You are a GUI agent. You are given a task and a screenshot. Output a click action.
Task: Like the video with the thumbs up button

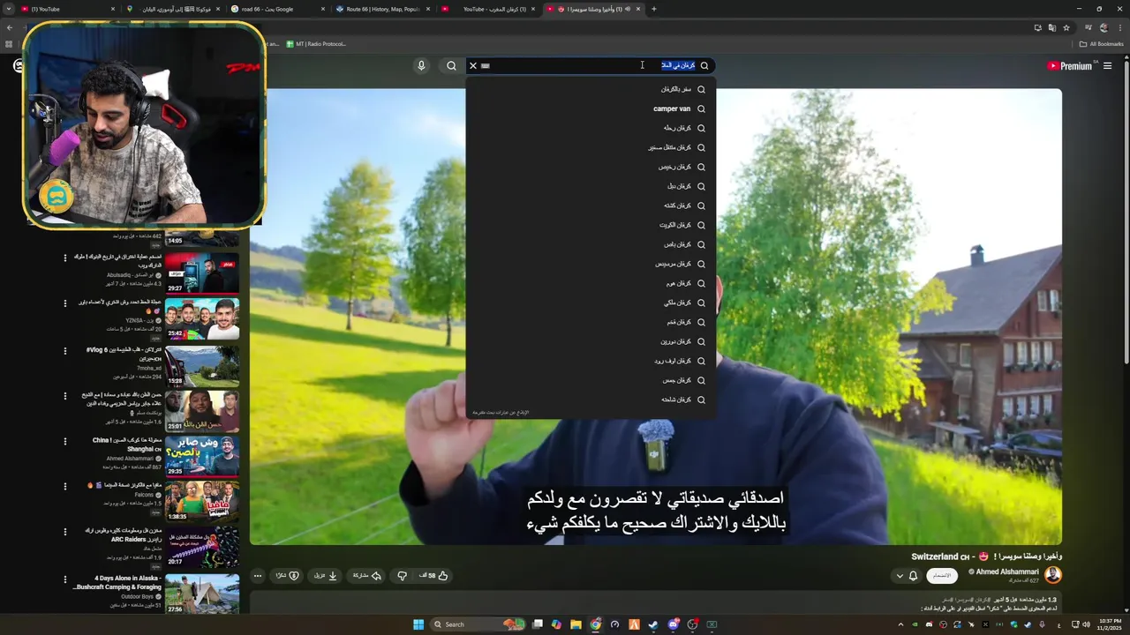[x=434, y=576]
